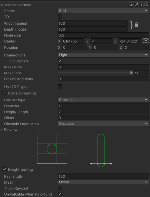Click the Rotation label
This screenshot has width=150, height=197.
pos(11,48)
